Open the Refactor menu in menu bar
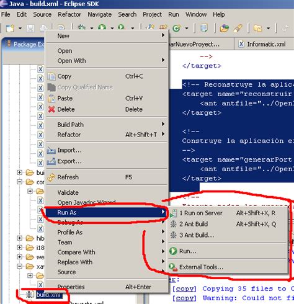The width and height of the screenshot is (294, 304). 69,14
